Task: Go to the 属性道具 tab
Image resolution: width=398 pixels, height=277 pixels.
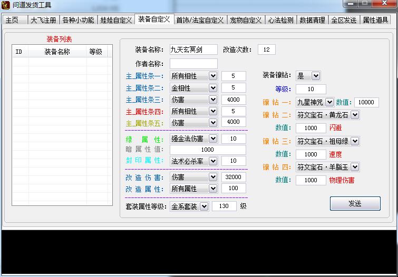Action: click(x=375, y=20)
